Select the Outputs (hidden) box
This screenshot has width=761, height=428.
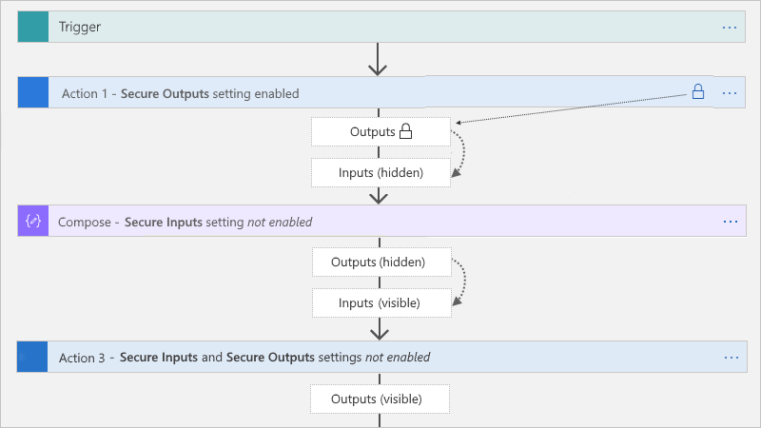379,262
